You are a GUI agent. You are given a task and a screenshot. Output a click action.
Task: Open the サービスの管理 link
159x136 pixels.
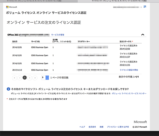(58, 35)
